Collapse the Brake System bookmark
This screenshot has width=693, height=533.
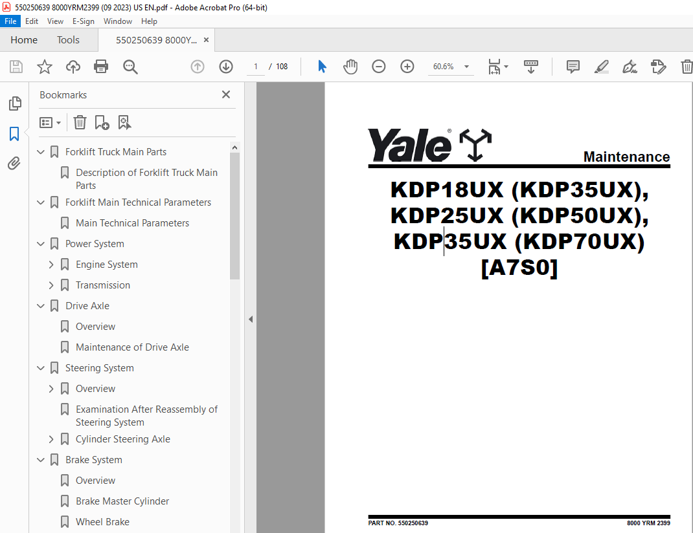point(41,460)
